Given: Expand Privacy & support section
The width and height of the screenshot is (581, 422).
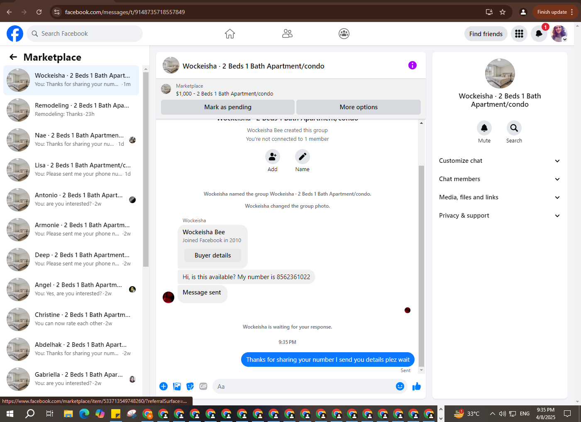Looking at the screenshot, I should (x=500, y=216).
